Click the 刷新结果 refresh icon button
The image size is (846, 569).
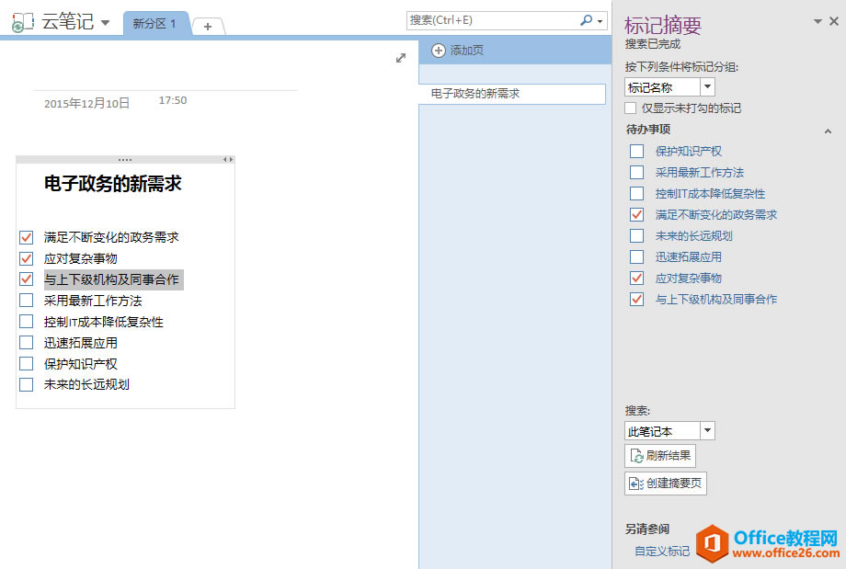(635, 455)
